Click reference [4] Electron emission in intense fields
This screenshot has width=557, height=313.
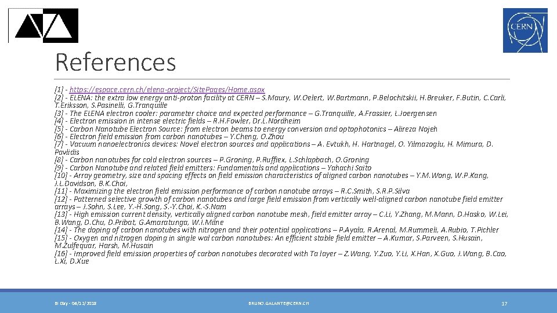click(178, 121)
